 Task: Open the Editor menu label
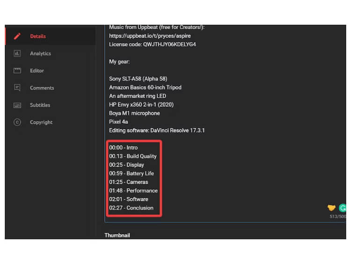(x=37, y=71)
